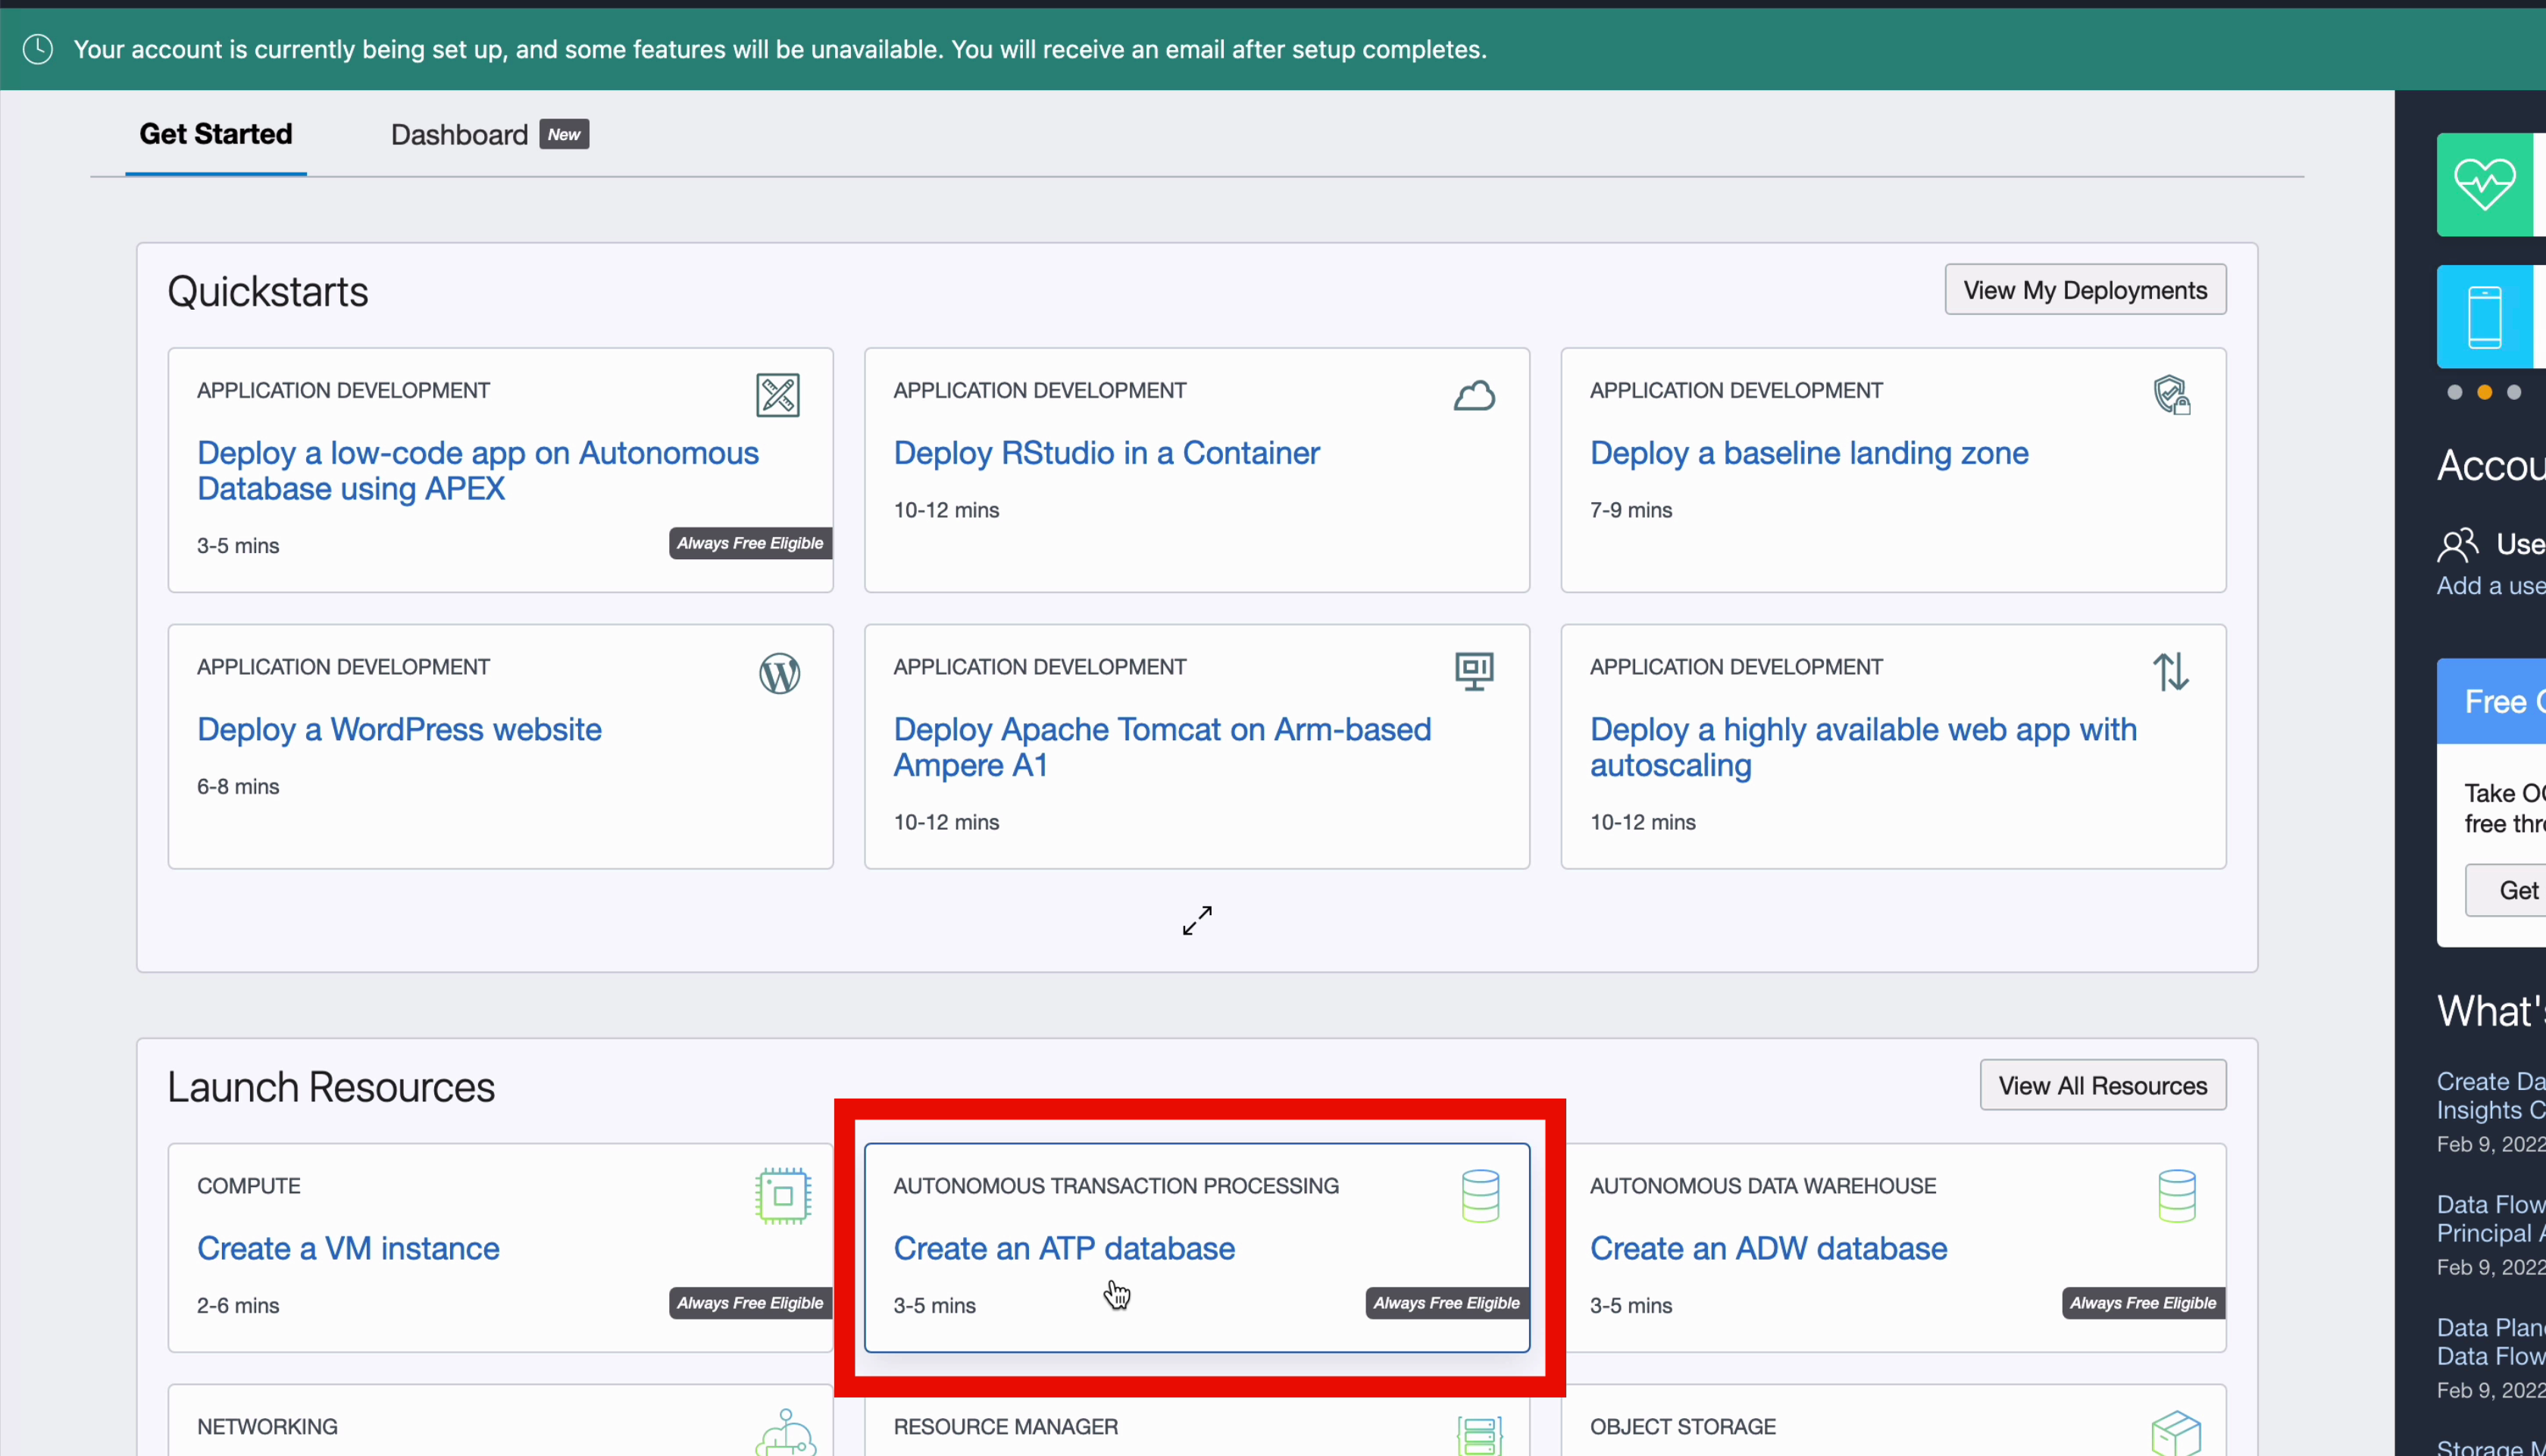2546x1456 pixels.
Task: Click the APEX low-code design icon
Action: 777,395
